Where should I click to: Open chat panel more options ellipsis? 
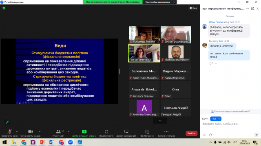pyautogui.click(x=248, y=9)
